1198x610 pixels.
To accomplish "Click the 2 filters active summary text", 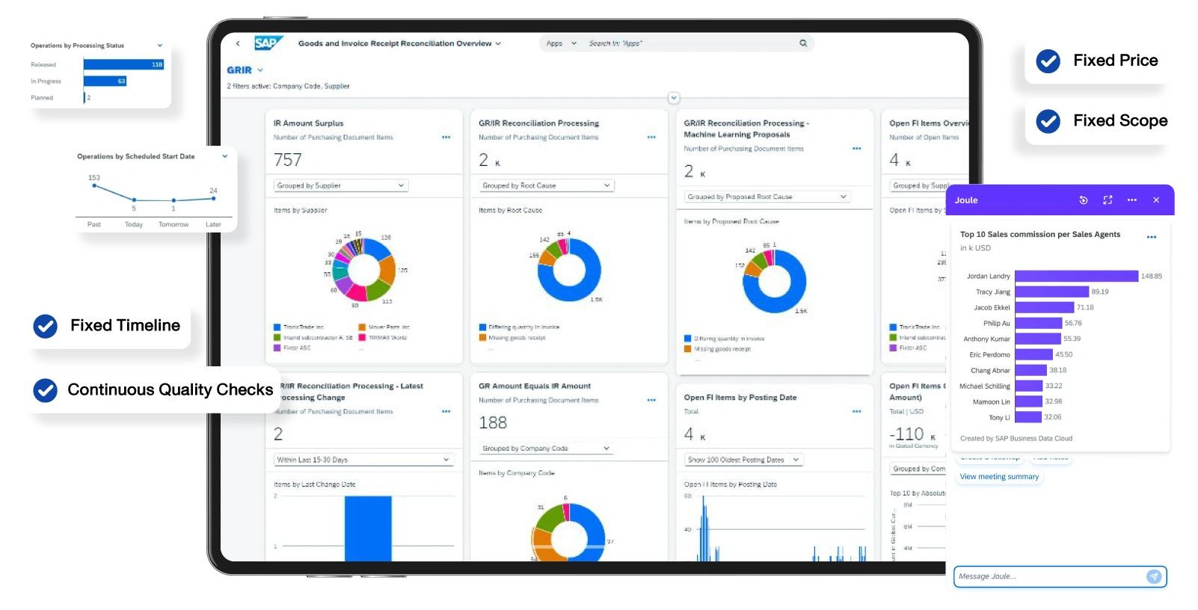I will (288, 87).
